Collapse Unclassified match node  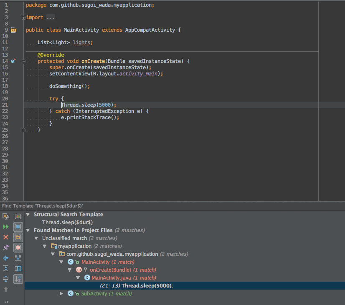pos(36,238)
